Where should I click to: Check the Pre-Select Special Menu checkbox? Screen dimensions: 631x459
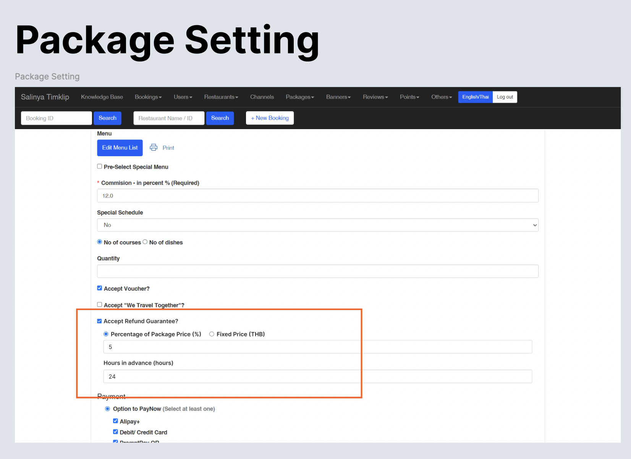[100, 166]
